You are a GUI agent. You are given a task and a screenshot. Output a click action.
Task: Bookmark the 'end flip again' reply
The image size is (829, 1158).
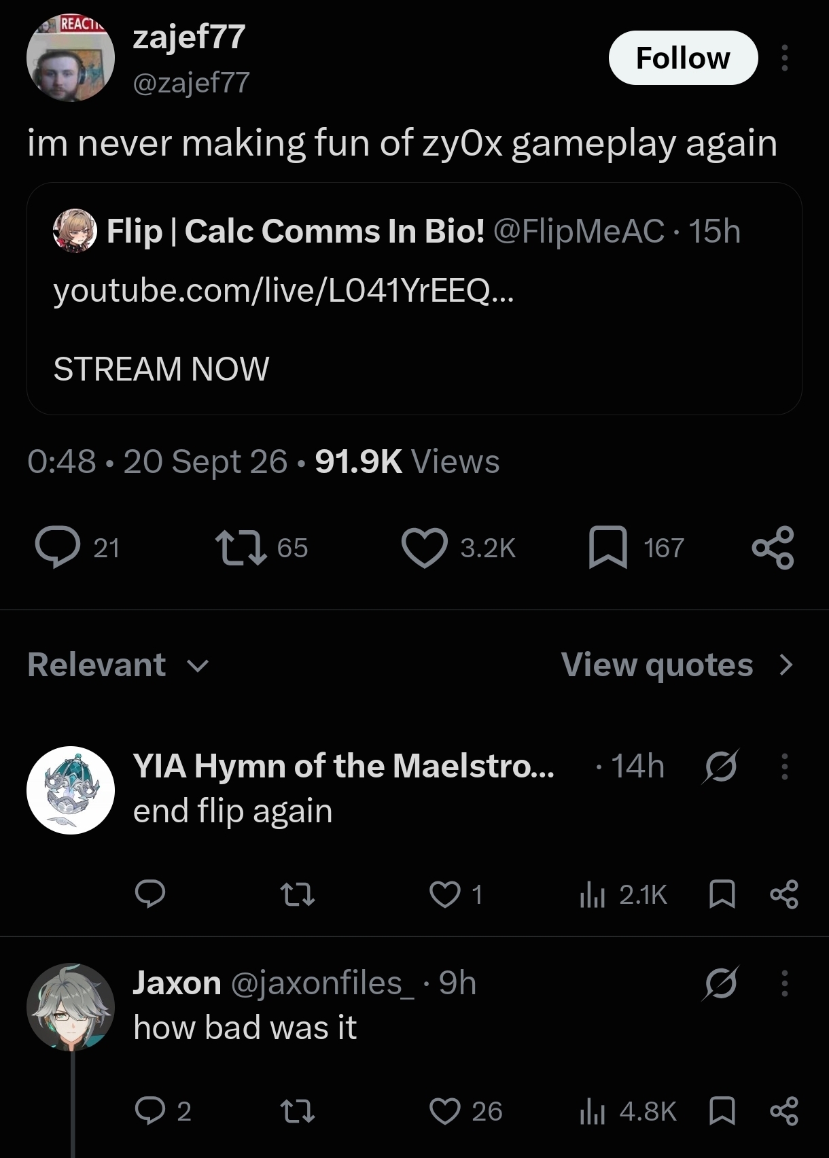(x=722, y=894)
